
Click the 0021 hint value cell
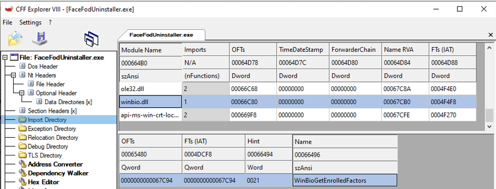point(268,181)
